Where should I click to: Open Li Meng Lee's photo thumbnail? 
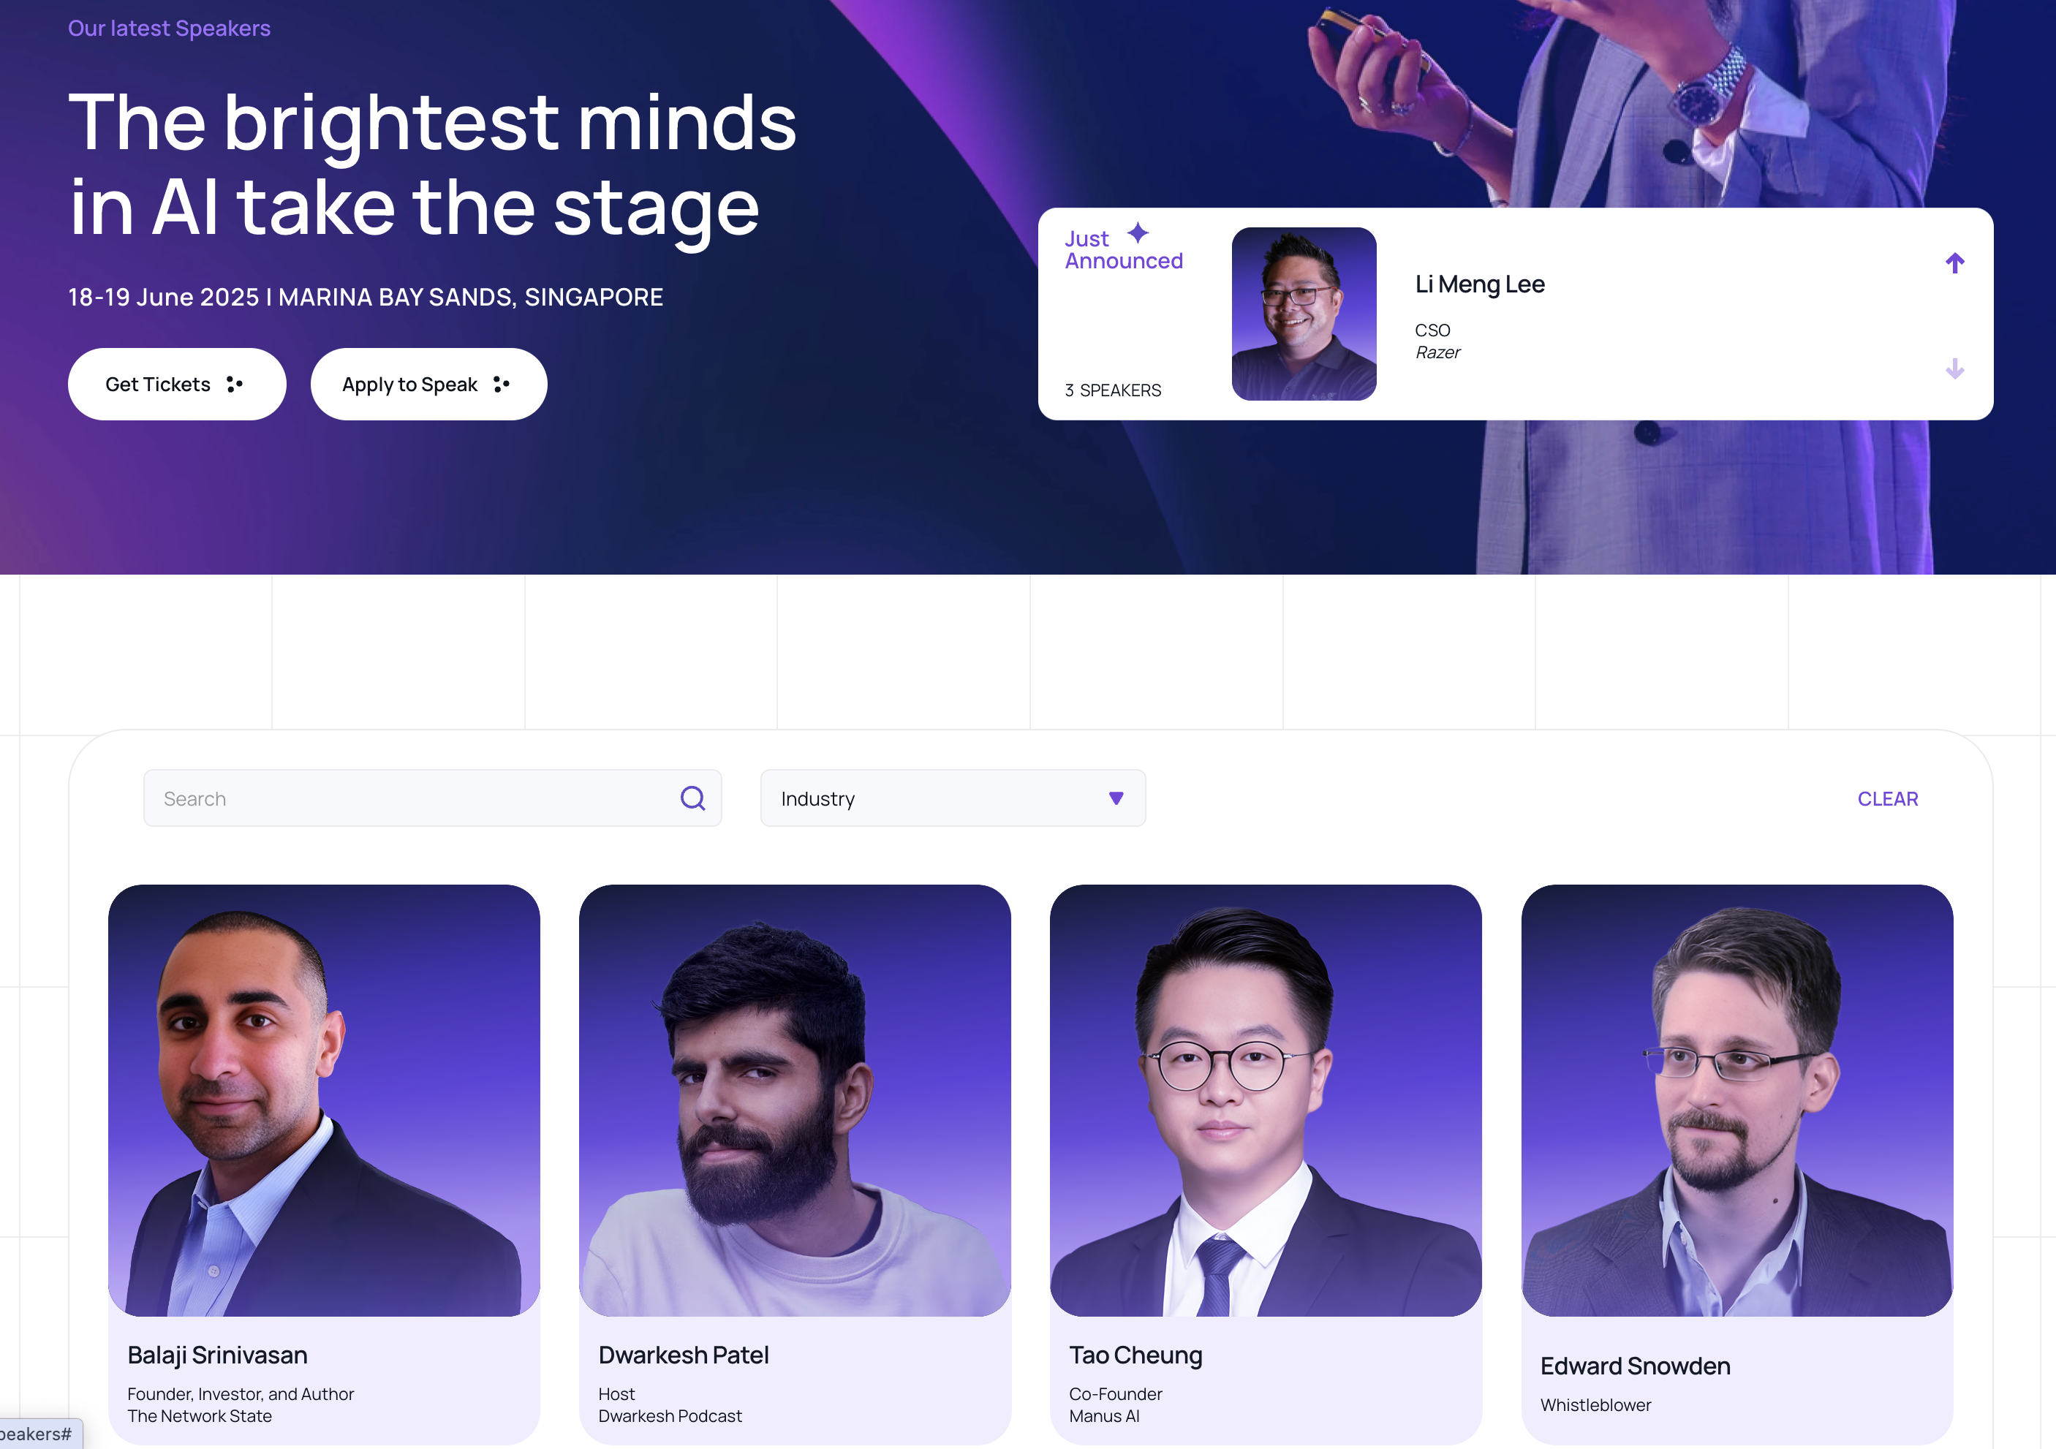pos(1304,314)
